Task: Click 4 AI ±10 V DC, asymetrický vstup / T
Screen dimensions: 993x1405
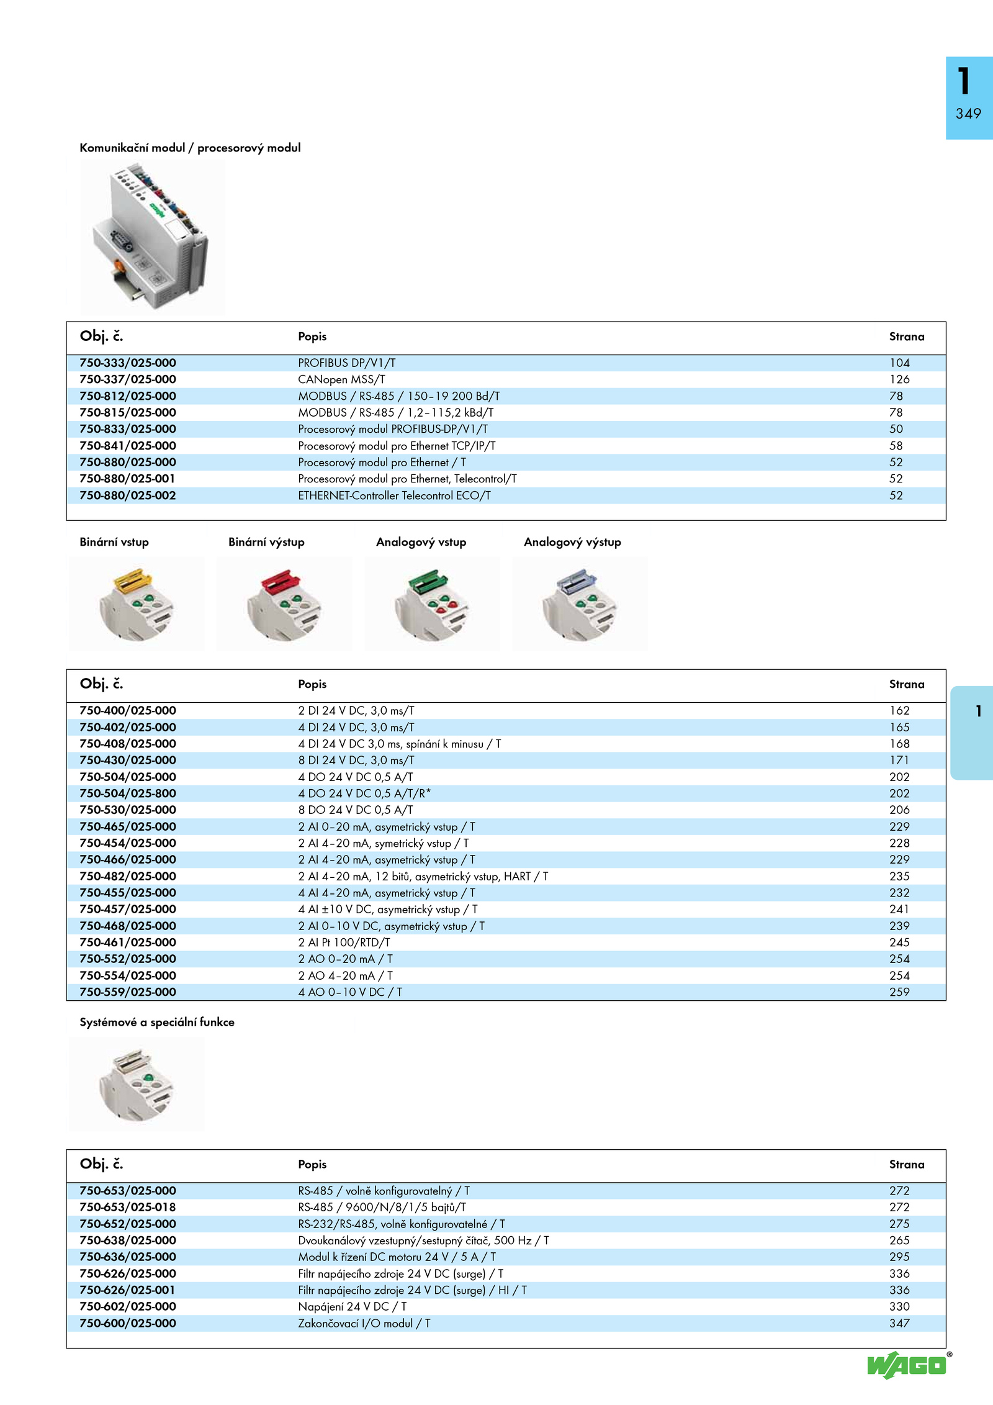Action: [x=388, y=909]
